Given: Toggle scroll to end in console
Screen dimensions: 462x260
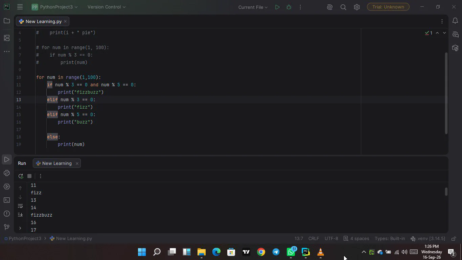Looking at the screenshot, I should click(x=20, y=215).
